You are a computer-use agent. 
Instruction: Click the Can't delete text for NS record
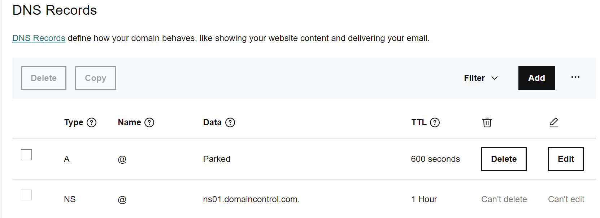(x=504, y=199)
